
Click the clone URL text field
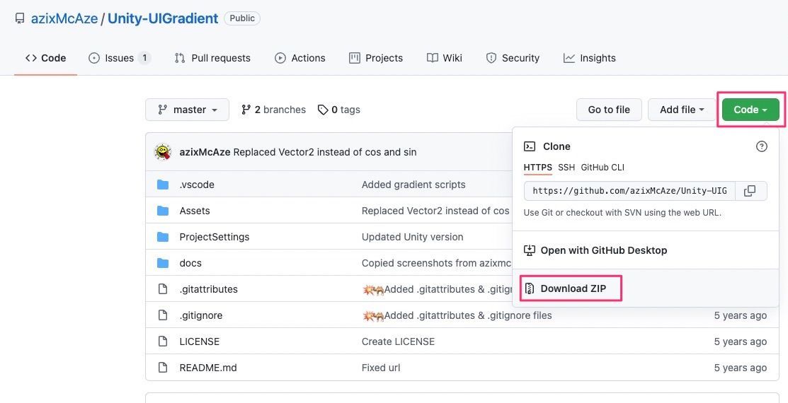(x=629, y=191)
